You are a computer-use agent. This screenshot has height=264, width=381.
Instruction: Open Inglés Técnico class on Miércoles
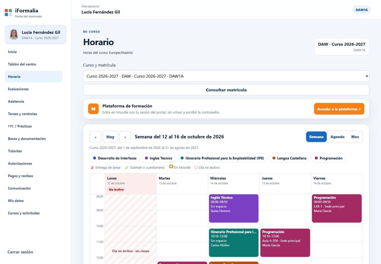pos(234,209)
